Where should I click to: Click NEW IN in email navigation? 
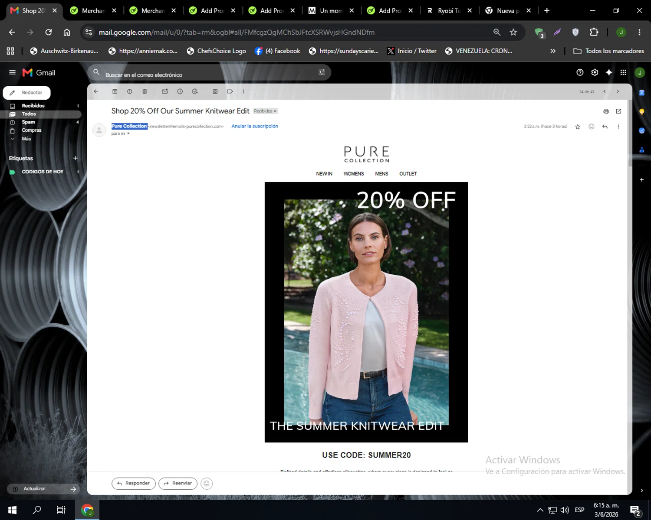[x=324, y=174]
